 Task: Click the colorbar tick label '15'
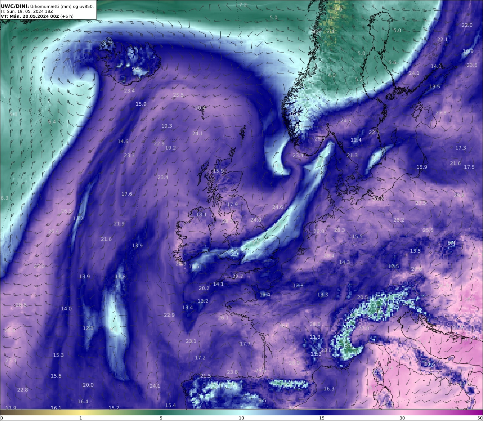[x=322, y=418]
